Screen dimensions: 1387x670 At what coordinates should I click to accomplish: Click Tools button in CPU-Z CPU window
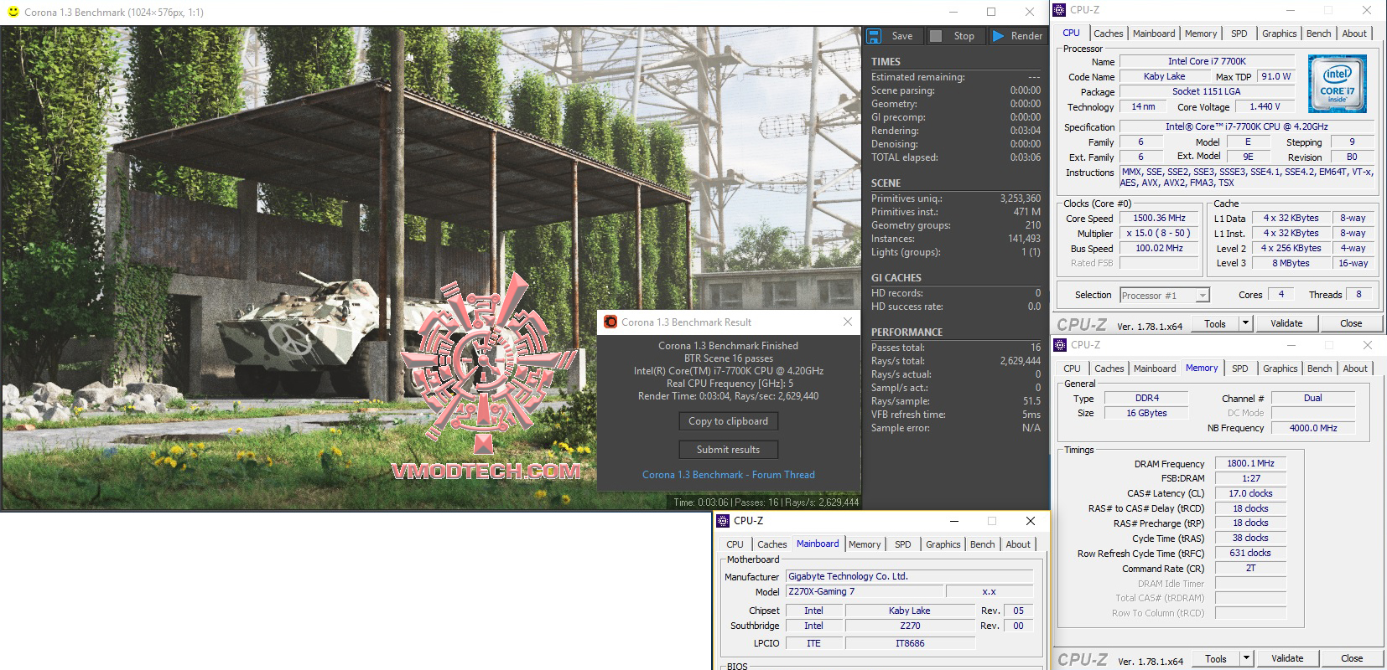1215,323
